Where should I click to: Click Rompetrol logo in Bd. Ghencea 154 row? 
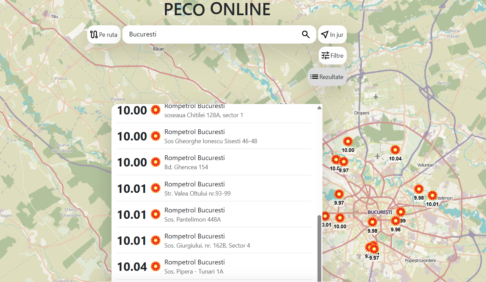coord(155,162)
